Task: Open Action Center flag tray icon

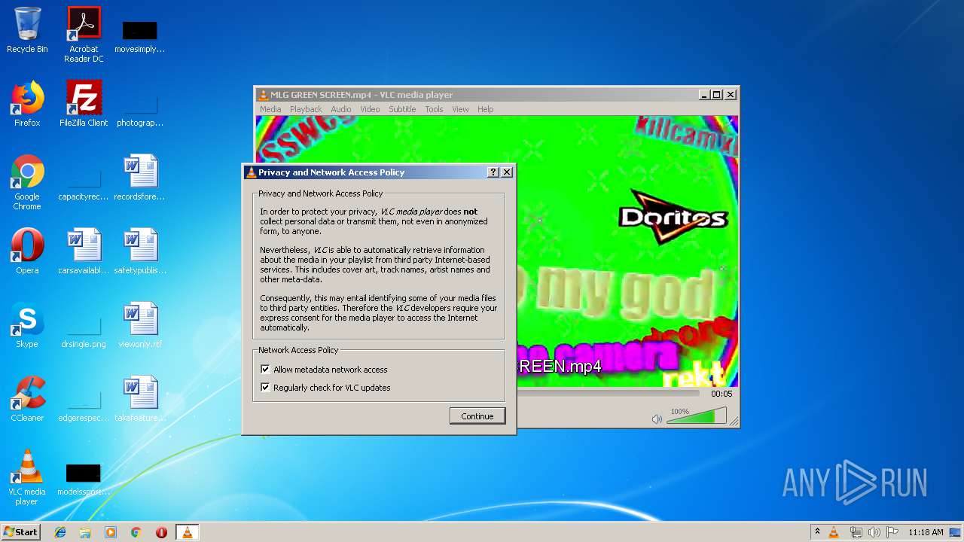Action: [x=892, y=532]
